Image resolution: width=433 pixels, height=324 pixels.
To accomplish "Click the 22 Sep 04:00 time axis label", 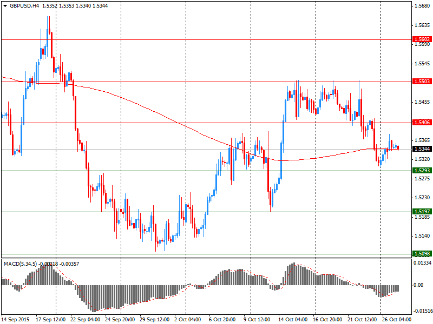I will tap(86, 320).
